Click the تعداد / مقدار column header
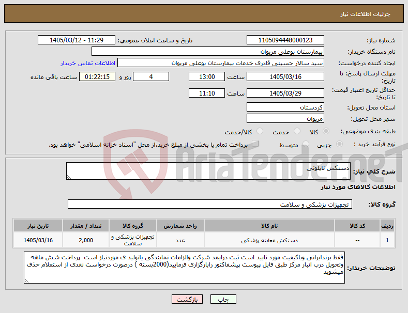 pos(86,226)
